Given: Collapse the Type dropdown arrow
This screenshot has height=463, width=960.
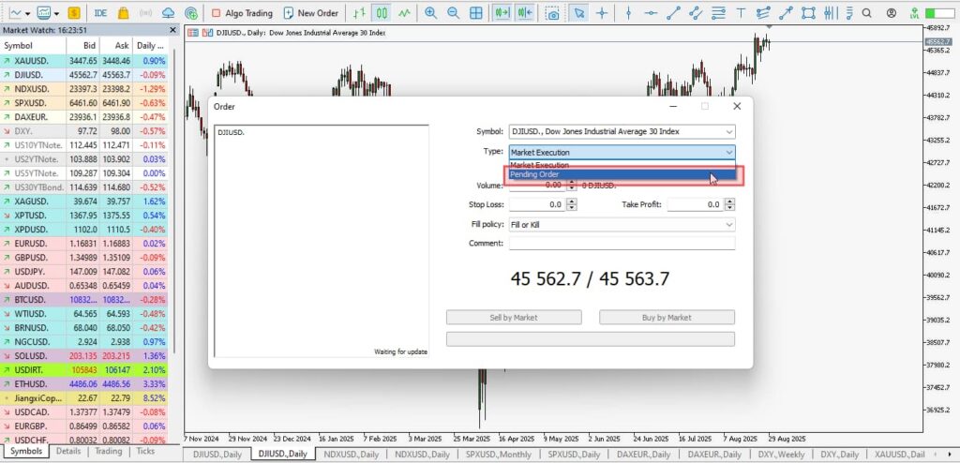Looking at the screenshot, I should pyautogui.click(x=729, y=152).
